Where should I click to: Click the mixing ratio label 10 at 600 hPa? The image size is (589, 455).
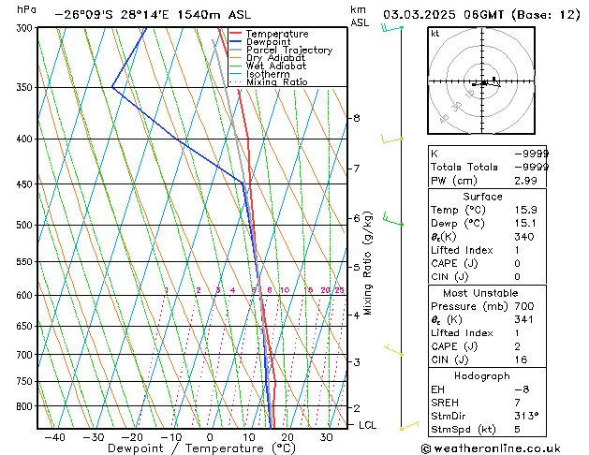click(285, 290)
